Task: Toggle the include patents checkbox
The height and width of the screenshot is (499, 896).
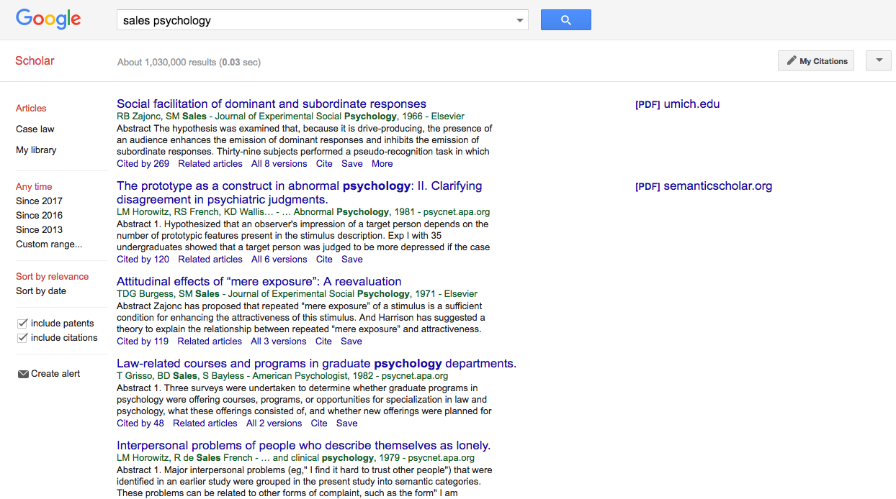Action: point(22,324)
